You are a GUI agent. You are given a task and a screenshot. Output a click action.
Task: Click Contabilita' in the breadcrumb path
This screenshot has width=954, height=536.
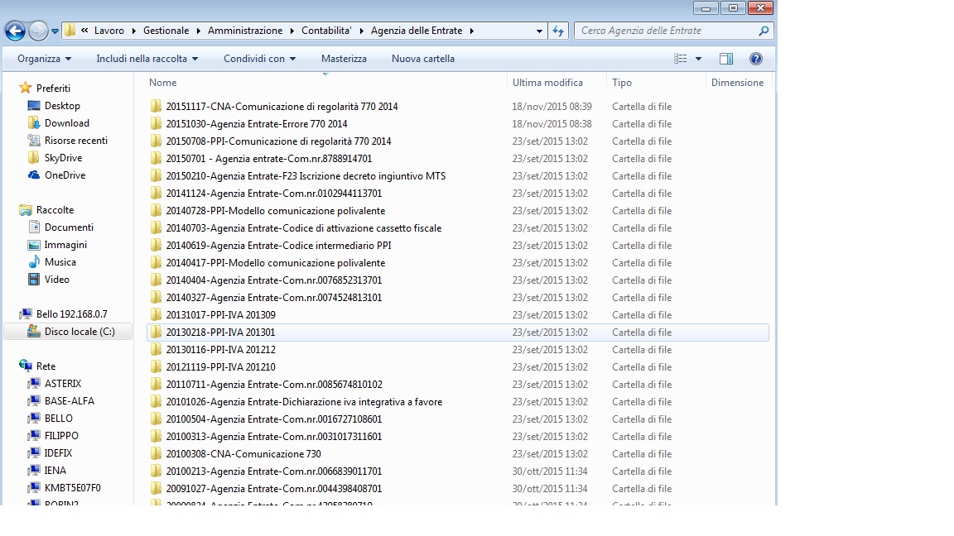click(x=325, y=31)
